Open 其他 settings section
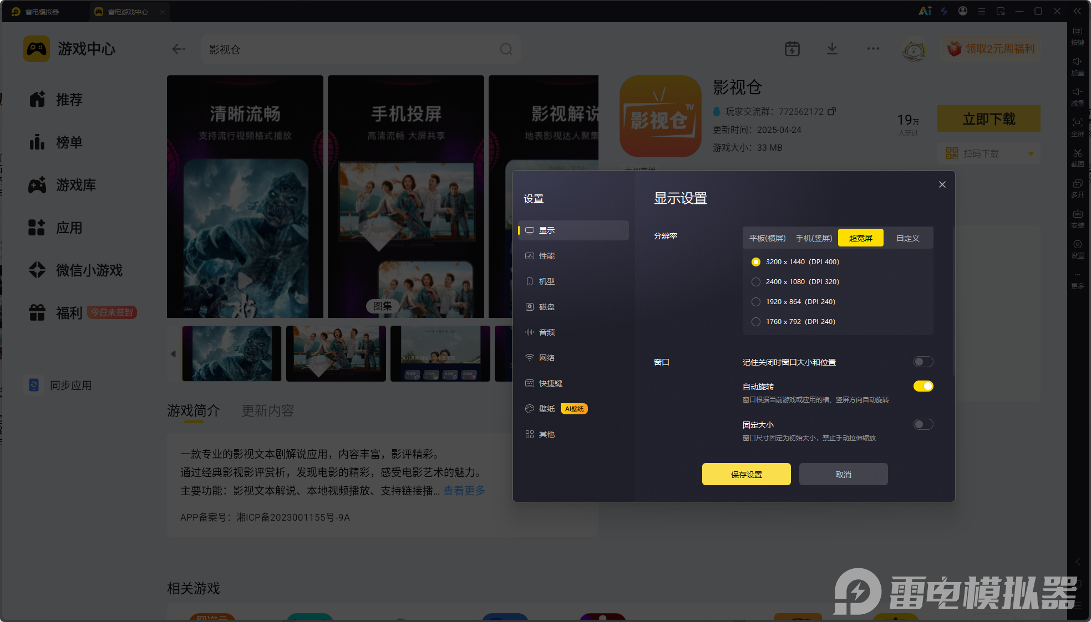 [x=574, y=434]
